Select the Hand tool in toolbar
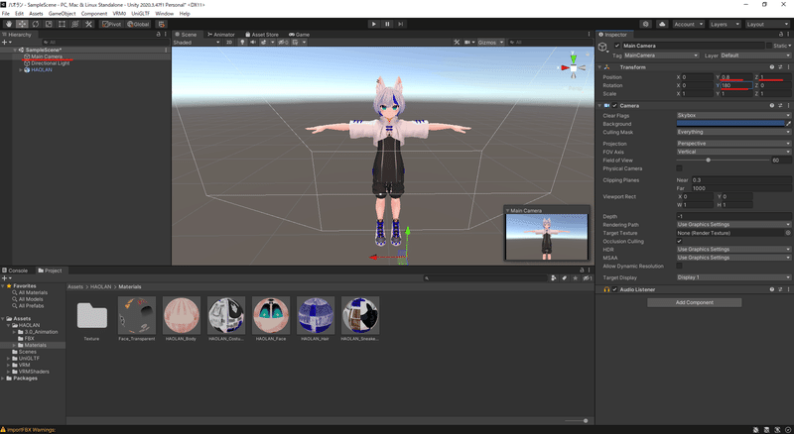Screen dimensions: 794x434 (9, 24)
